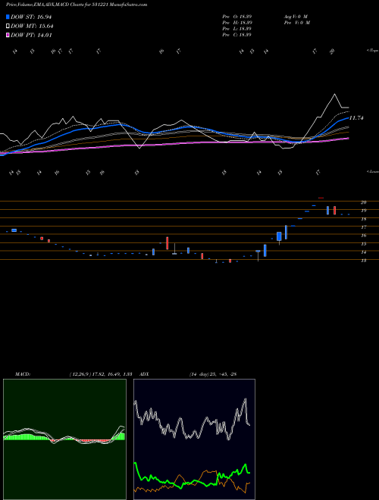
Task: Click the price axis label 19
Action: 363,211
